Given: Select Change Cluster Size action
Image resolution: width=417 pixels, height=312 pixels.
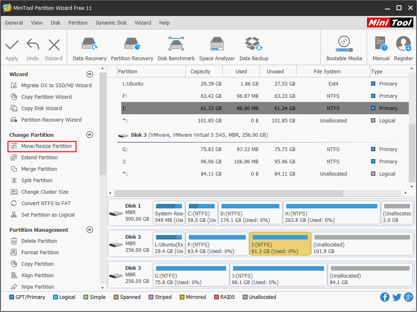Looking at the screenshot, I should [39, 192].
